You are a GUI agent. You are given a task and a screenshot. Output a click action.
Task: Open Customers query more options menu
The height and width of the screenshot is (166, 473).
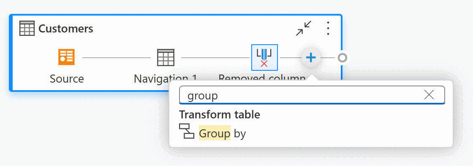pyautogui.click(x=328, y=29)
